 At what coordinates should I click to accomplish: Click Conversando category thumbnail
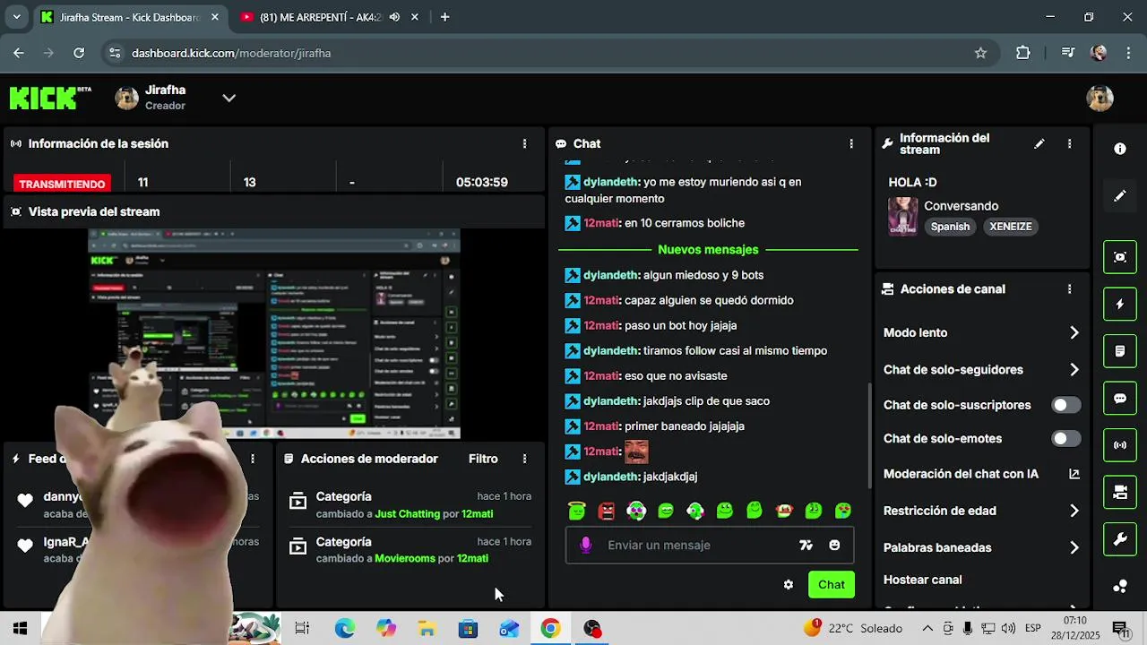(x=902, y=217)
